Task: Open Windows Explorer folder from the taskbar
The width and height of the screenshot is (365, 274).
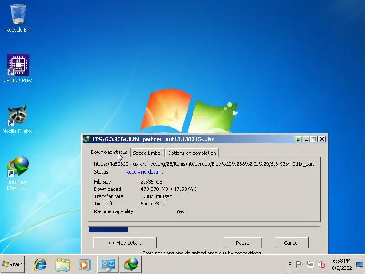Action: pos(63,264)
